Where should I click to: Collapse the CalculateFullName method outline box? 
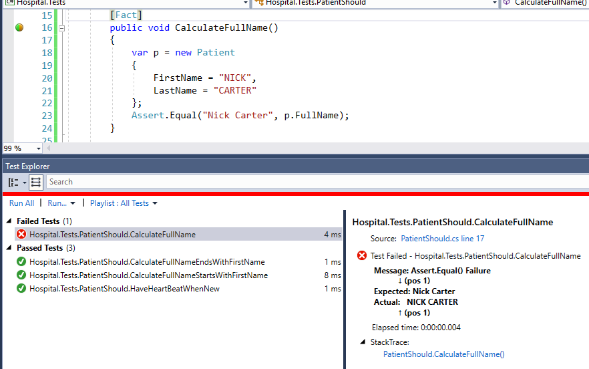click(x=62, y=28)
